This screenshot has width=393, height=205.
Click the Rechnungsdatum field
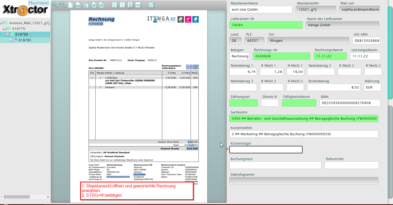pyautogui.click(x=330, y=56)
